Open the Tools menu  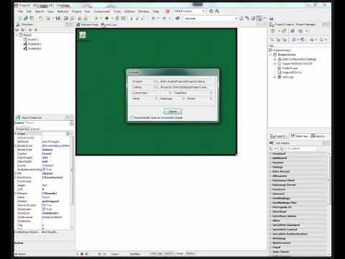coord(117,12)
